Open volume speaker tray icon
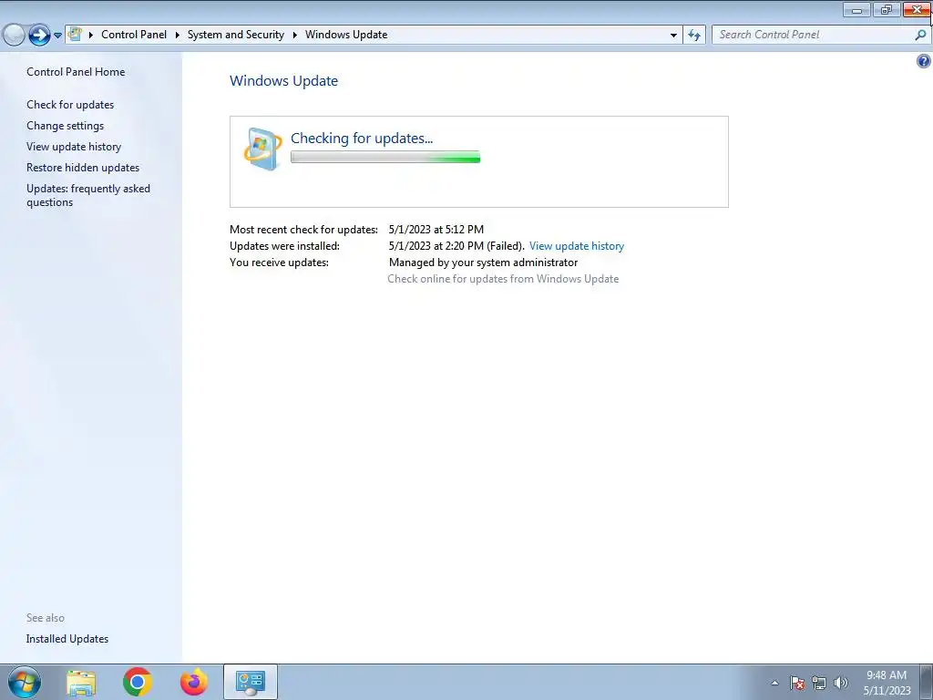 click(x=841, y=683)
